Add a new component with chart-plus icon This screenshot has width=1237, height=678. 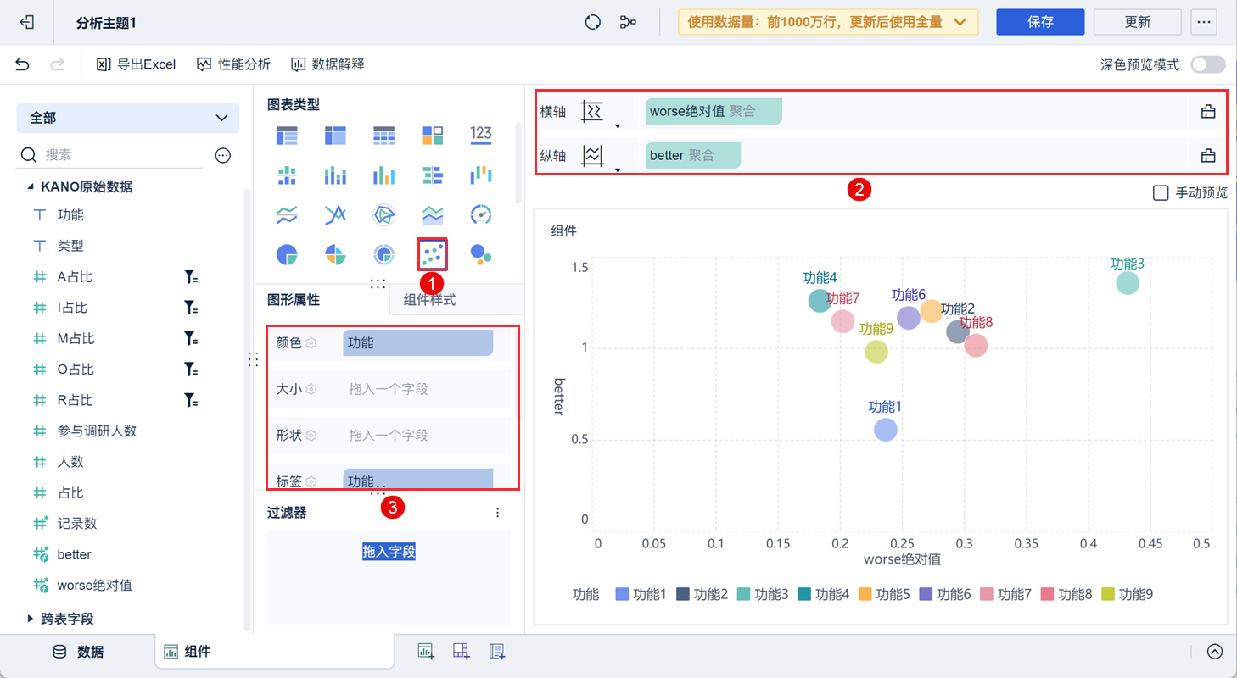426,651
